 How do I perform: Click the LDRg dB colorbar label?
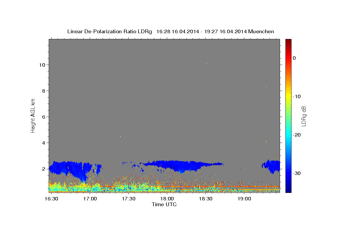[303, 116]
